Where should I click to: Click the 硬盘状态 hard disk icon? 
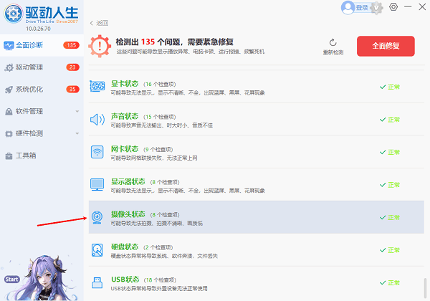[x=97, y=250]
